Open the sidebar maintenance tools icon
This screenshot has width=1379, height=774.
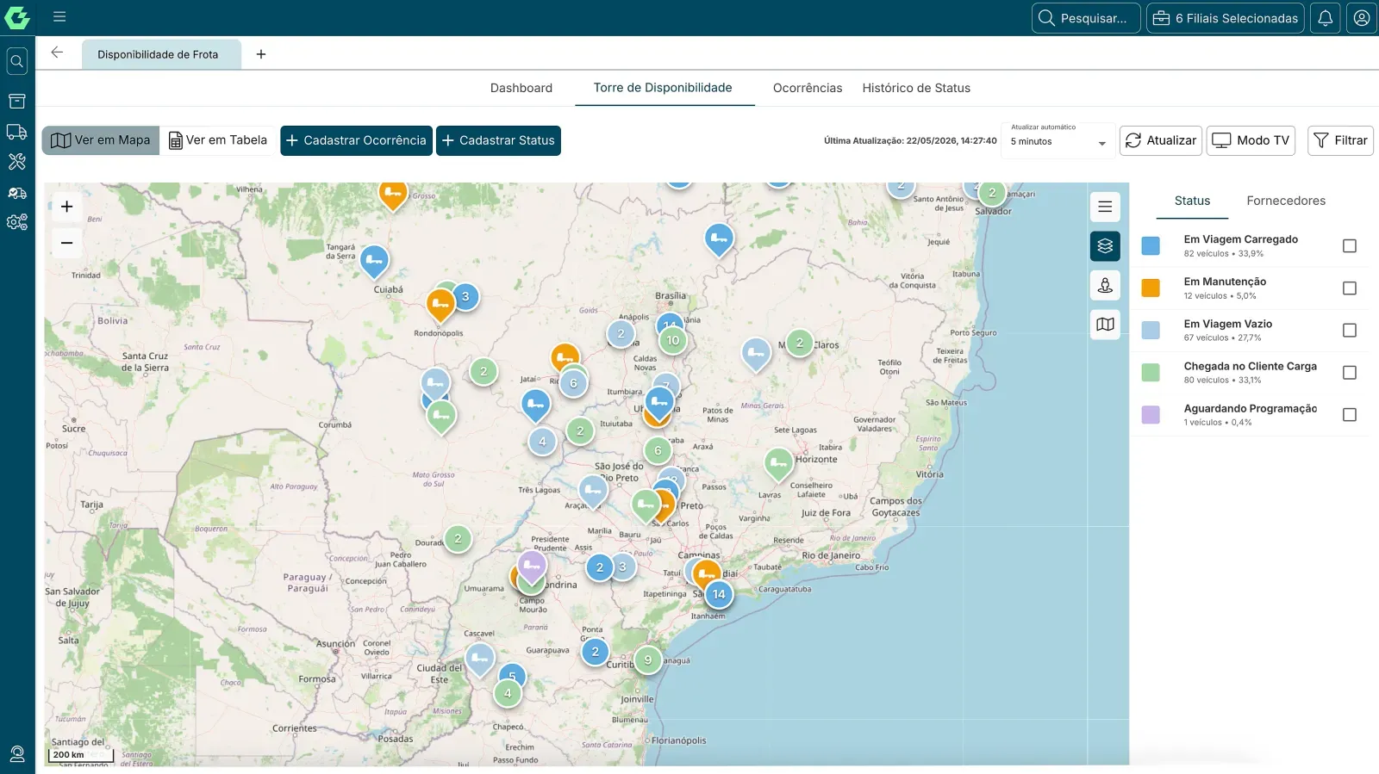pos(17,162)
